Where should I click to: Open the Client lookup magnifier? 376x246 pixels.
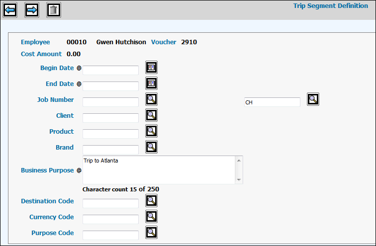(x=151, y=115)
